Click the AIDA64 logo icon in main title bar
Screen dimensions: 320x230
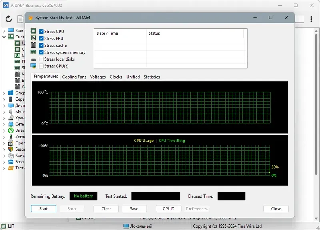(6, 5)
